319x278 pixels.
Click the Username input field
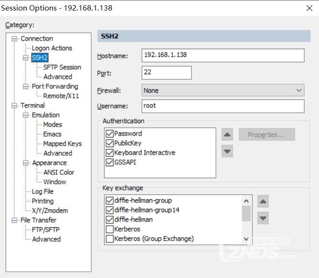223,106
